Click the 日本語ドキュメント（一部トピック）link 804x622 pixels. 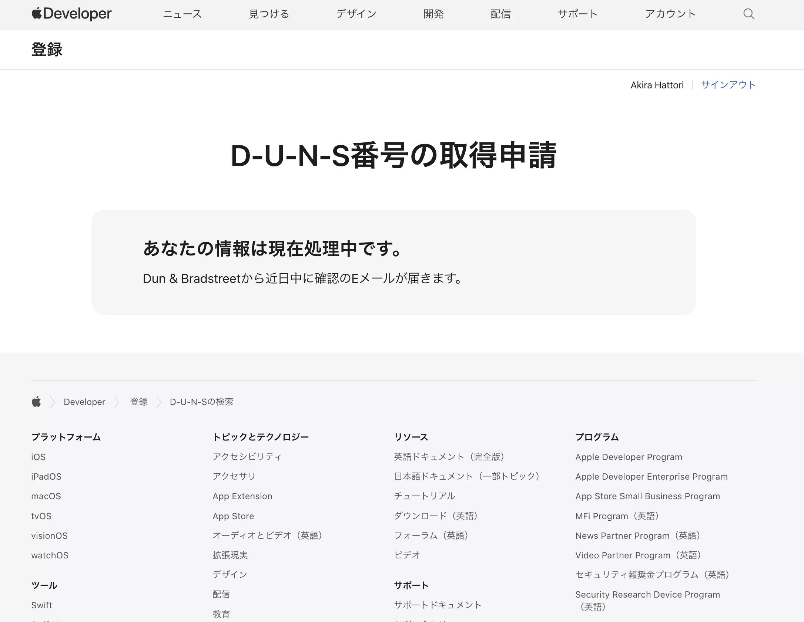click(467, 476)
